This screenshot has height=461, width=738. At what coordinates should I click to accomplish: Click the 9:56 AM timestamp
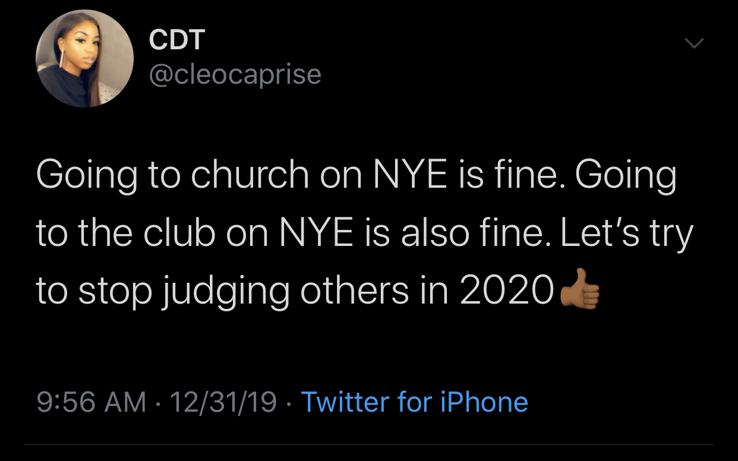[x=92, y=402]
